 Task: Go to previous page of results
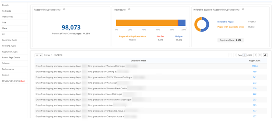235,55
